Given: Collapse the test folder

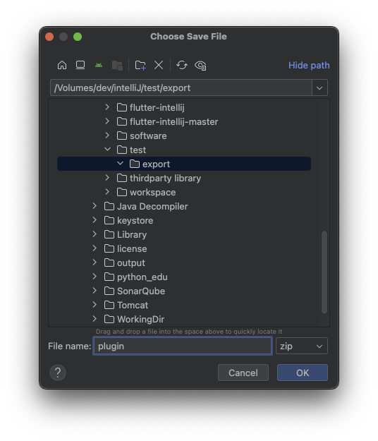Looking at the screenshot, I should point(107,150).
